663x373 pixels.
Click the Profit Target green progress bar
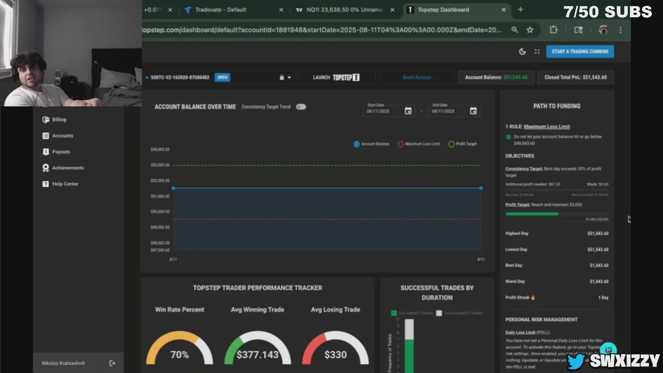click(x=532, y=213)
